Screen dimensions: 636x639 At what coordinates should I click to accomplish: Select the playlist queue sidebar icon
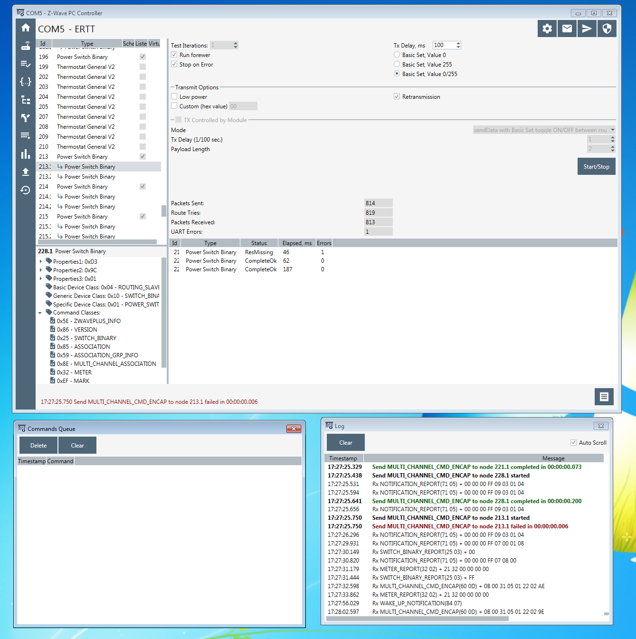point(26,136)
